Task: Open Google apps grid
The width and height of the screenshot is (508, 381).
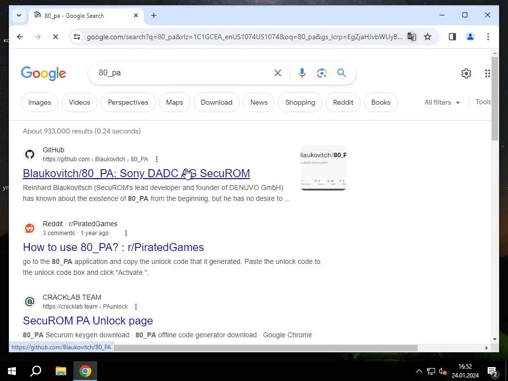Action: pos(487,73)
